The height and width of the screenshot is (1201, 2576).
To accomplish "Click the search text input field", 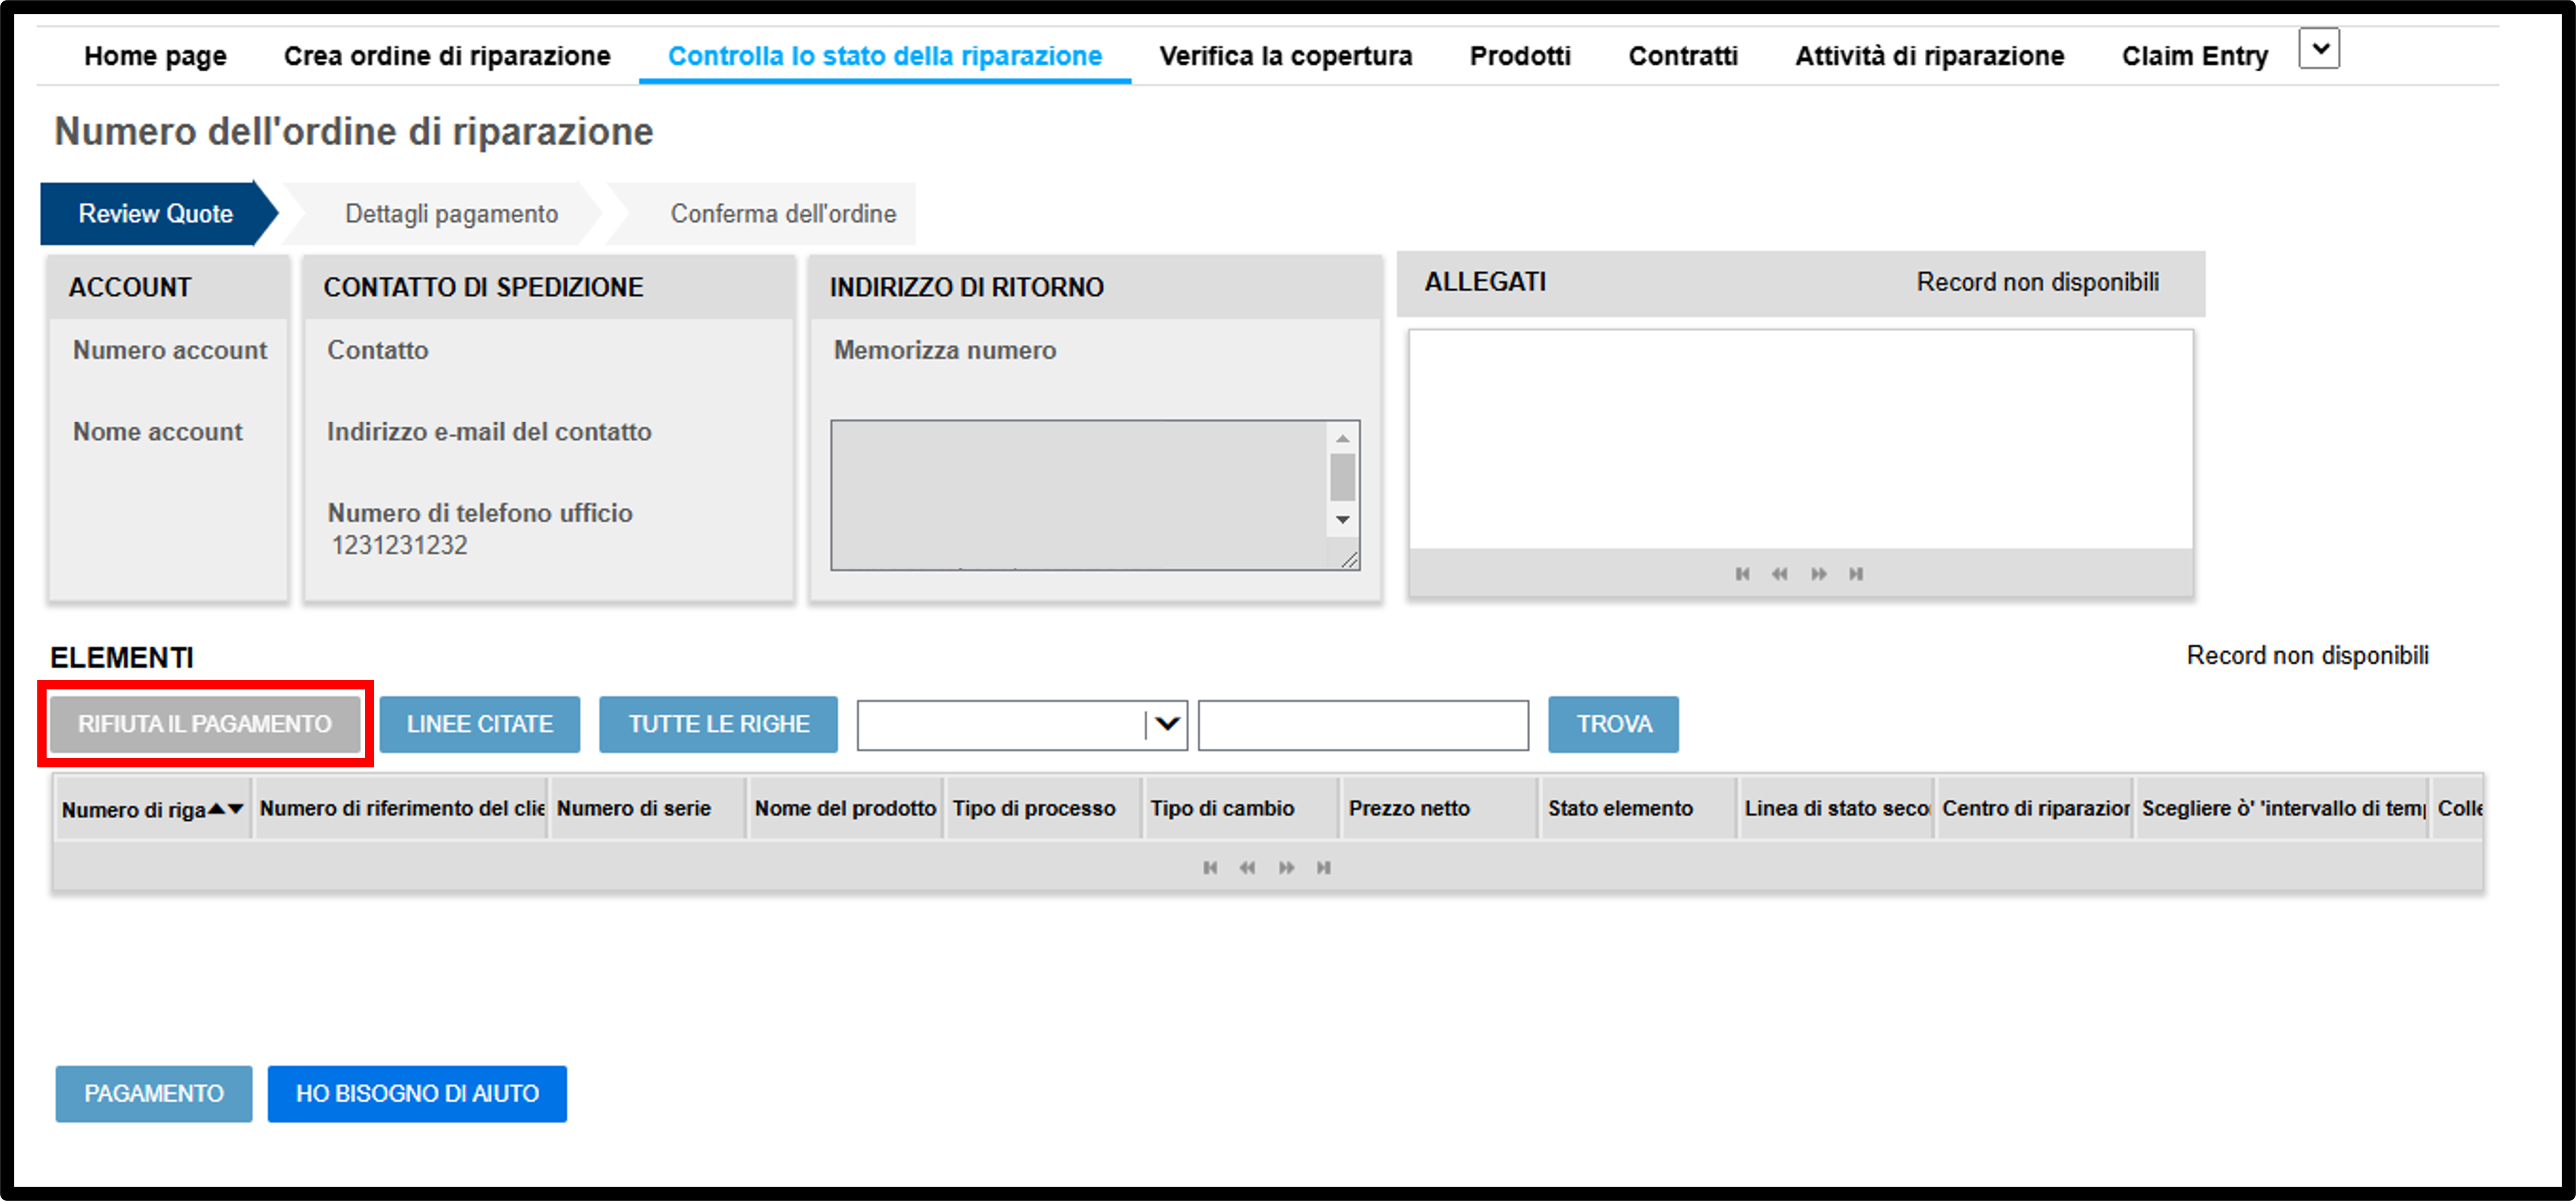I will 1363,725.
